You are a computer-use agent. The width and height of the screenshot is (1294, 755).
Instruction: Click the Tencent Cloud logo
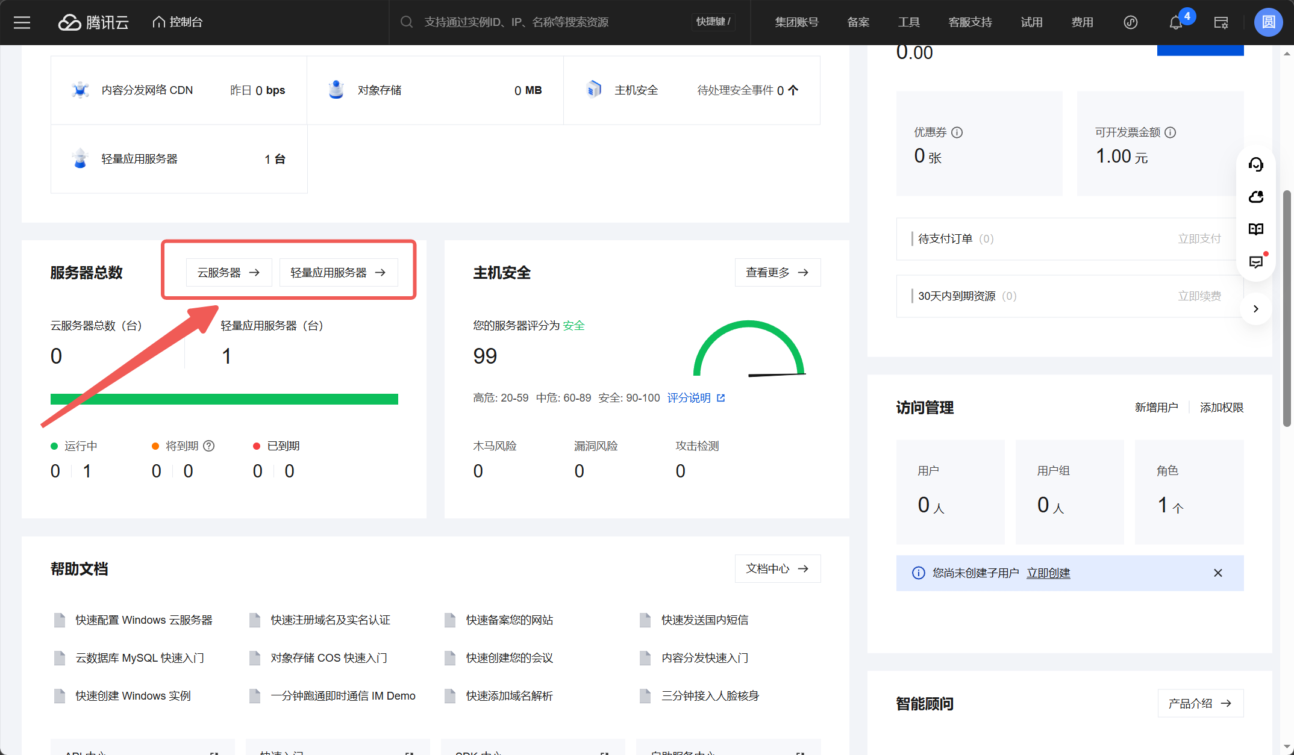tap(93, 22)
